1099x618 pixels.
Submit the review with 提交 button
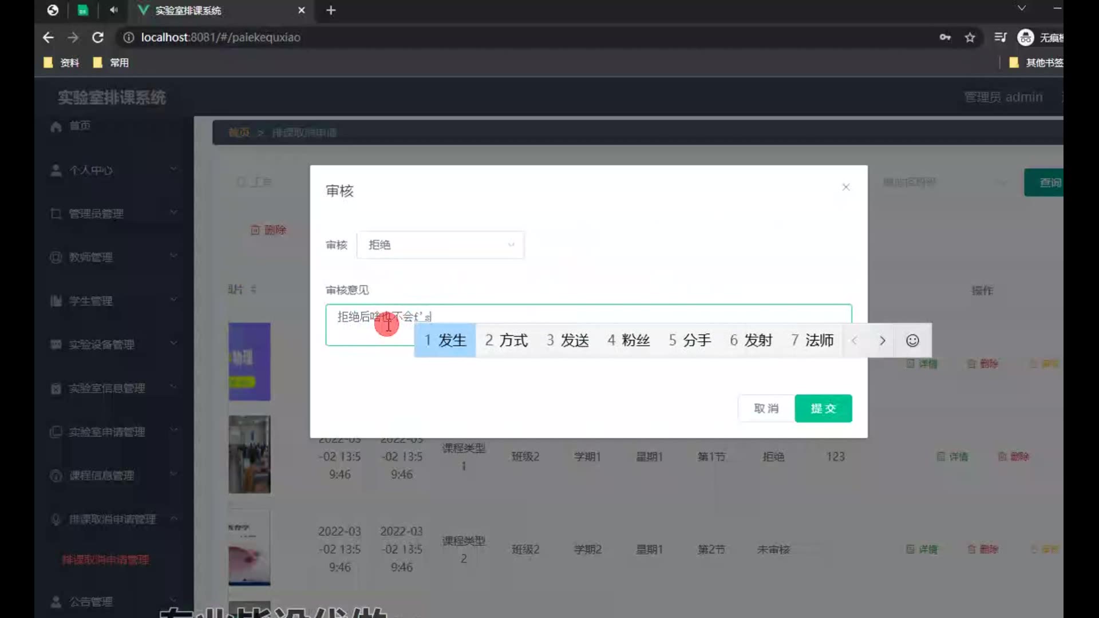click(x=823, y=409)
